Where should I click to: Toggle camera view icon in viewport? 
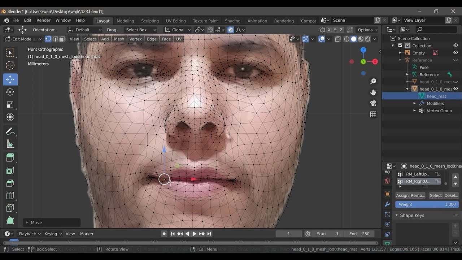373,103
